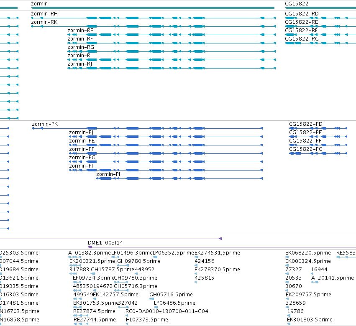The height and width of the screenshot is (326, 356).
Task: Select the CG15822 gene label
Action: 297,4
